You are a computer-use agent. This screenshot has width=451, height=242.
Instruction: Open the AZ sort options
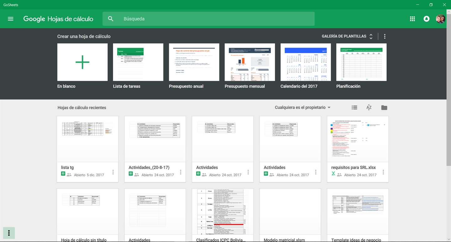click(x=369, y=108)
